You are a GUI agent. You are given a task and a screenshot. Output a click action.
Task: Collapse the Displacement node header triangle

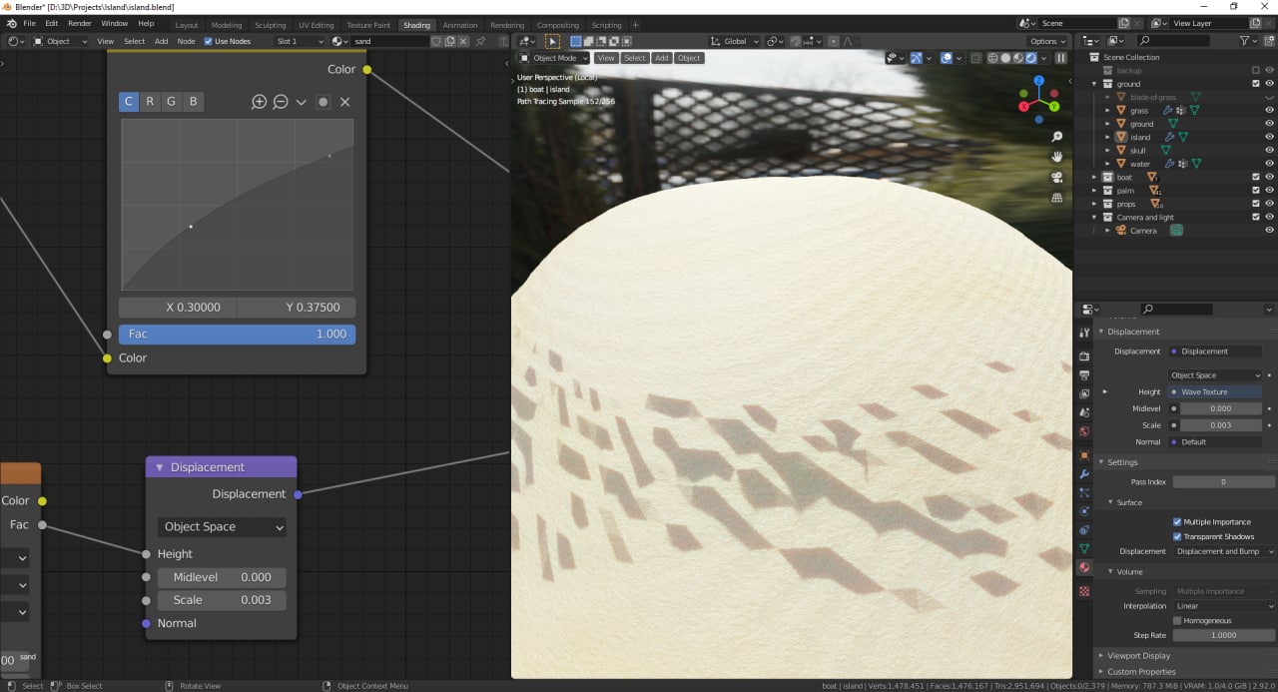pyautogui.click(x=159, y=467)
